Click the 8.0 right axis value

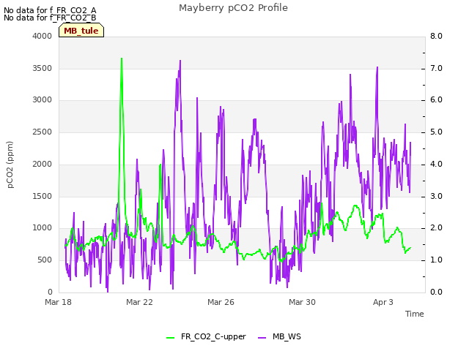click(436, 36)
